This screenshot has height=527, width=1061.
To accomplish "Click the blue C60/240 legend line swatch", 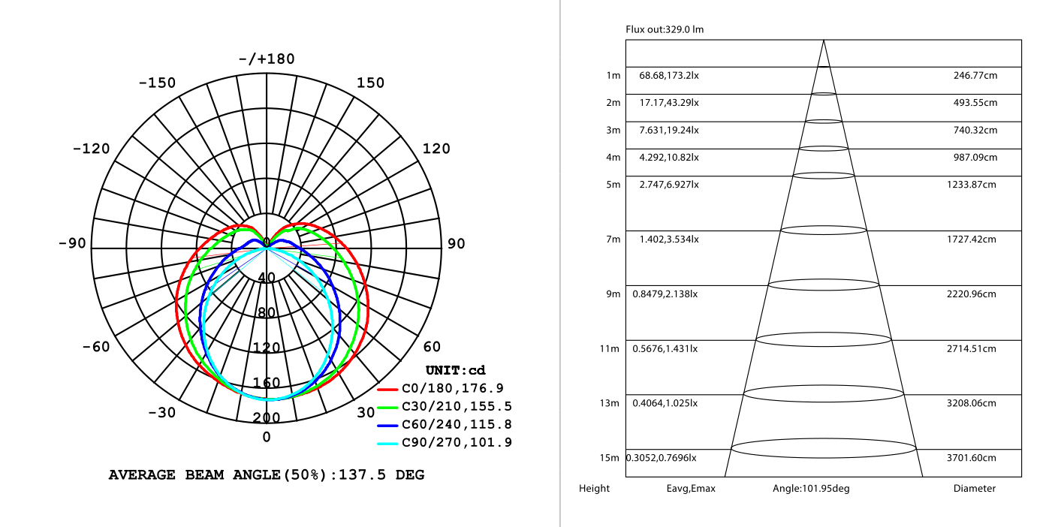I will (387, 425).
